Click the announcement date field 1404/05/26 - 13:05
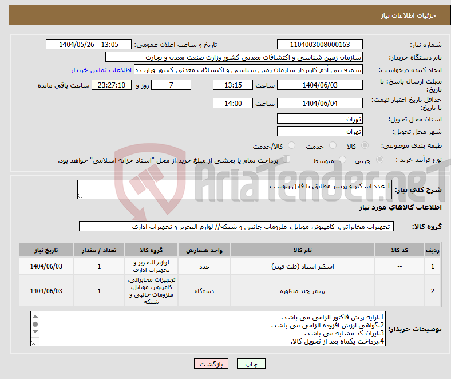Screen dimensions: 451x379 (x=89, y=44)
